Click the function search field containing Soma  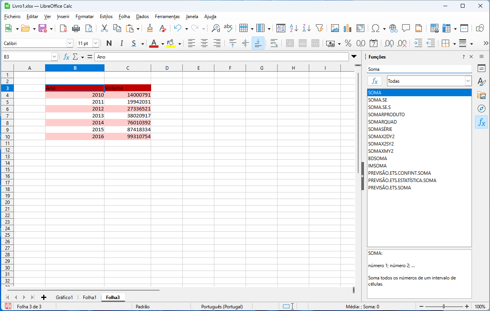pos(419,69)
